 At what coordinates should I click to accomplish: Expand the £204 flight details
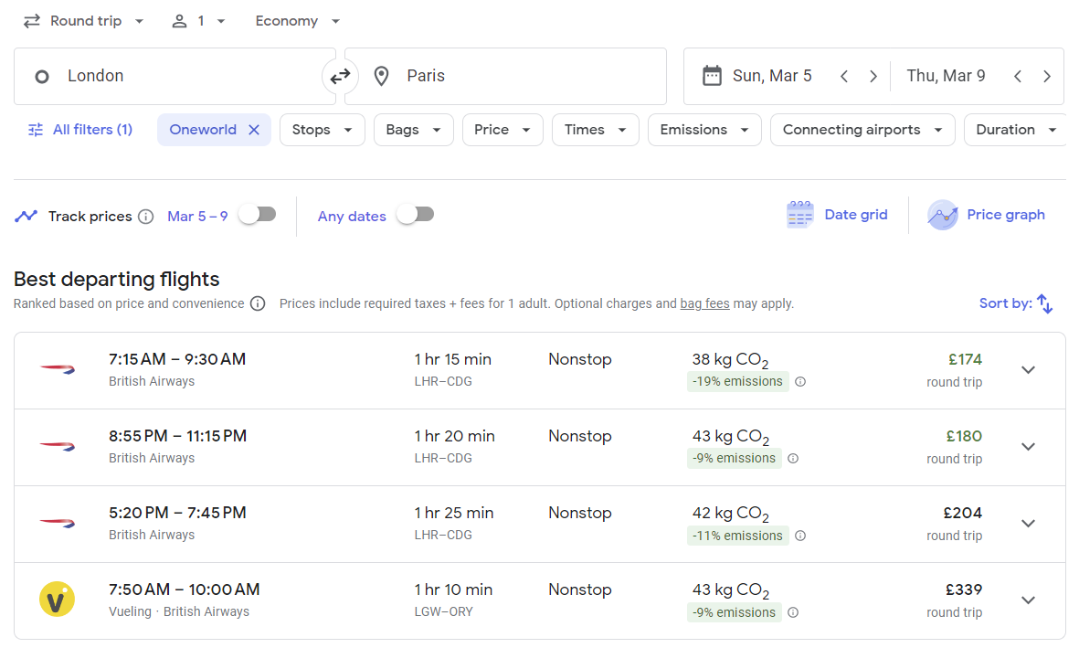coord(1028,524)
